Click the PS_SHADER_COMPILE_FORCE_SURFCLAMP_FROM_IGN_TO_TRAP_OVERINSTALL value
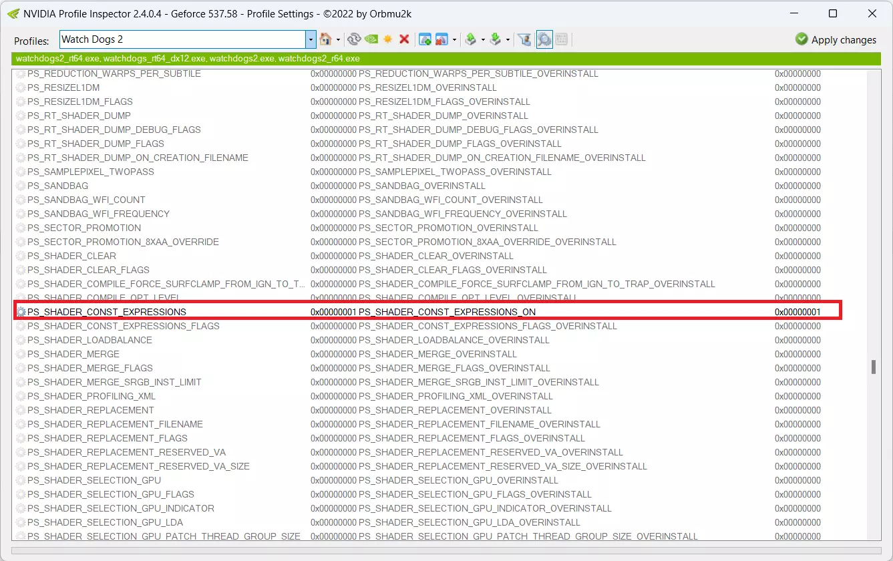 coord(537,284)
